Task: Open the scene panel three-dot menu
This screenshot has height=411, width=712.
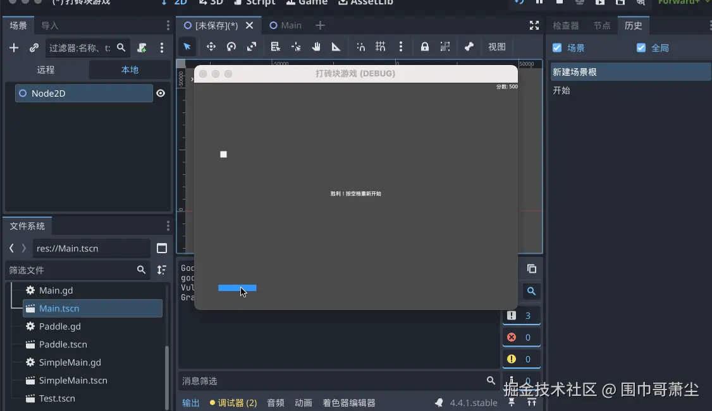Action: tap(168, 25)
